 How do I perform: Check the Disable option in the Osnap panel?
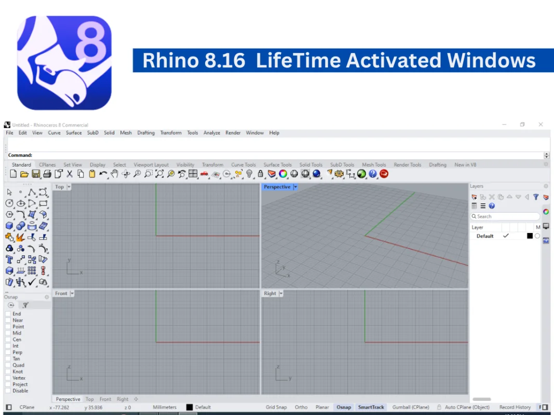pyautogui.click(x=7, y=391)
